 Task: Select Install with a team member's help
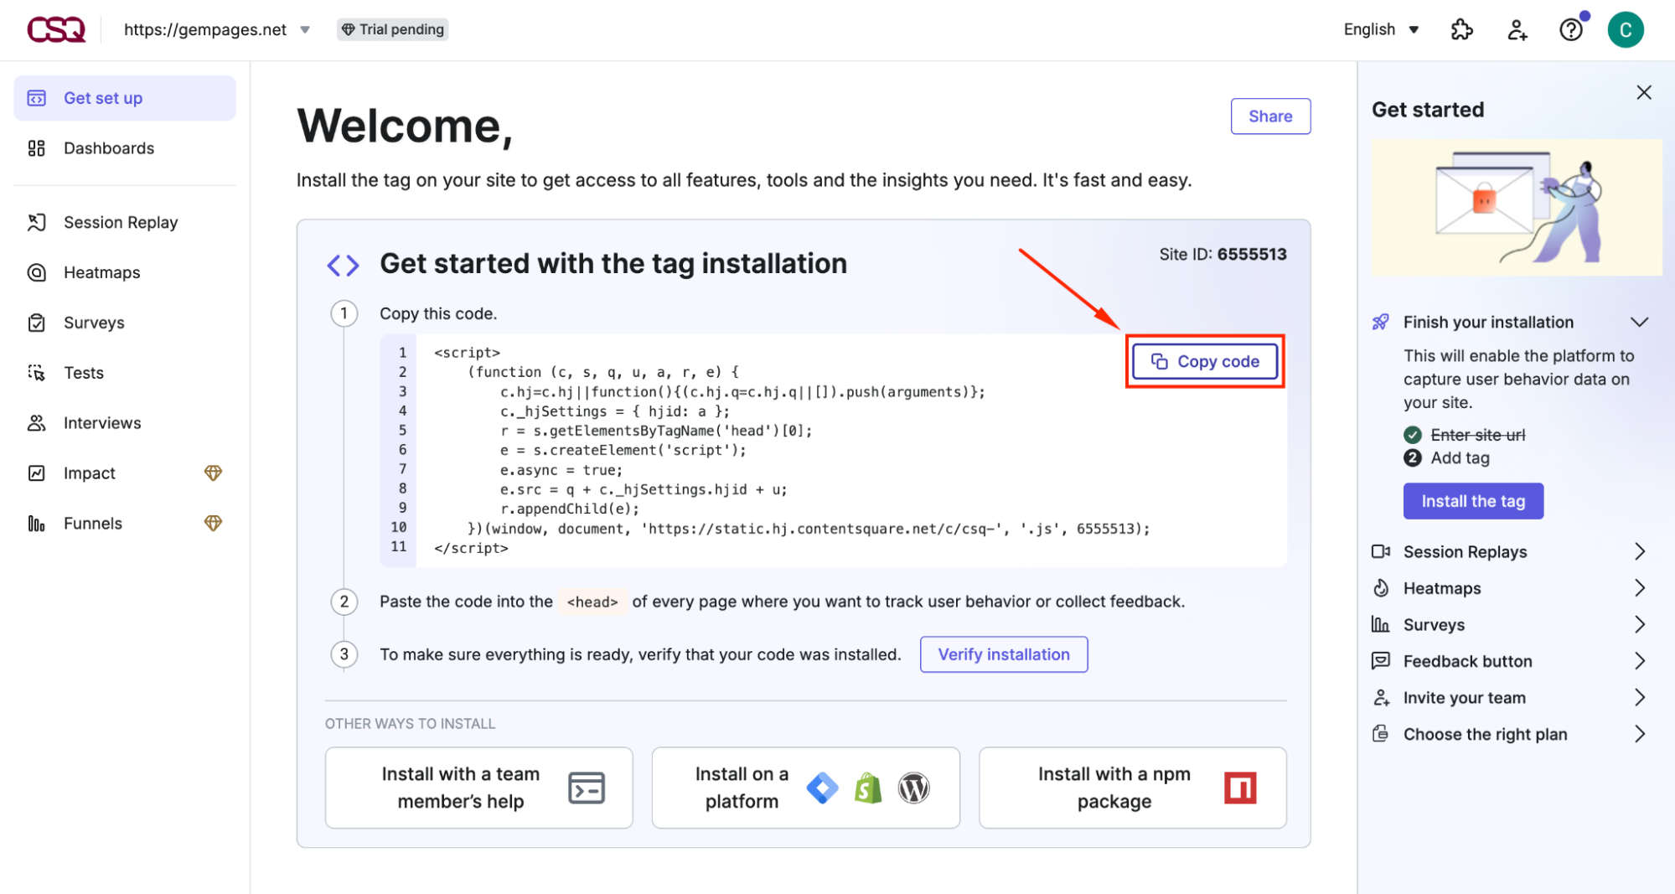tap(478, 788)
